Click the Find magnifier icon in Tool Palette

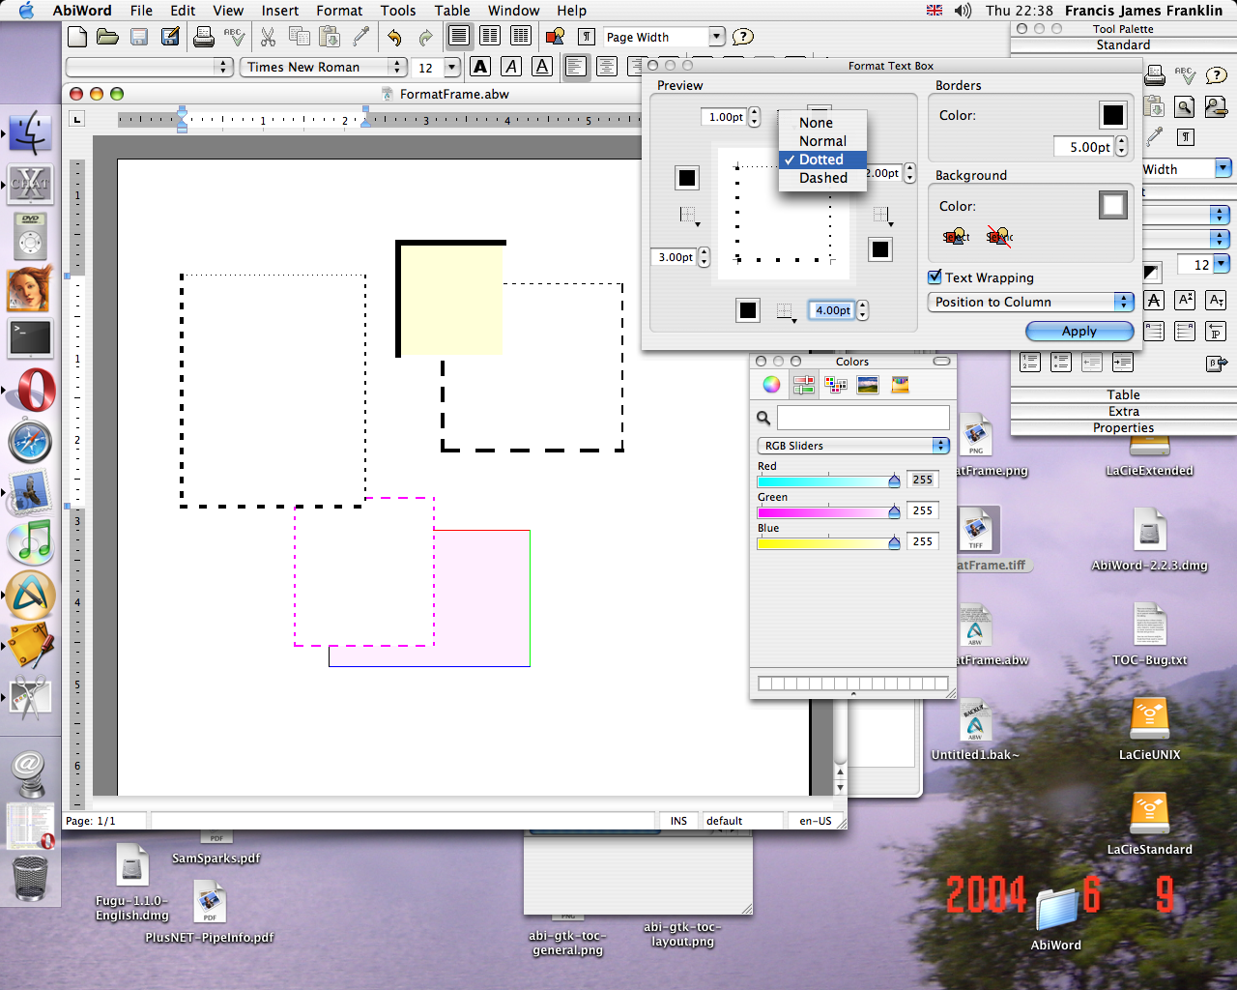[x=1185, y=107]
